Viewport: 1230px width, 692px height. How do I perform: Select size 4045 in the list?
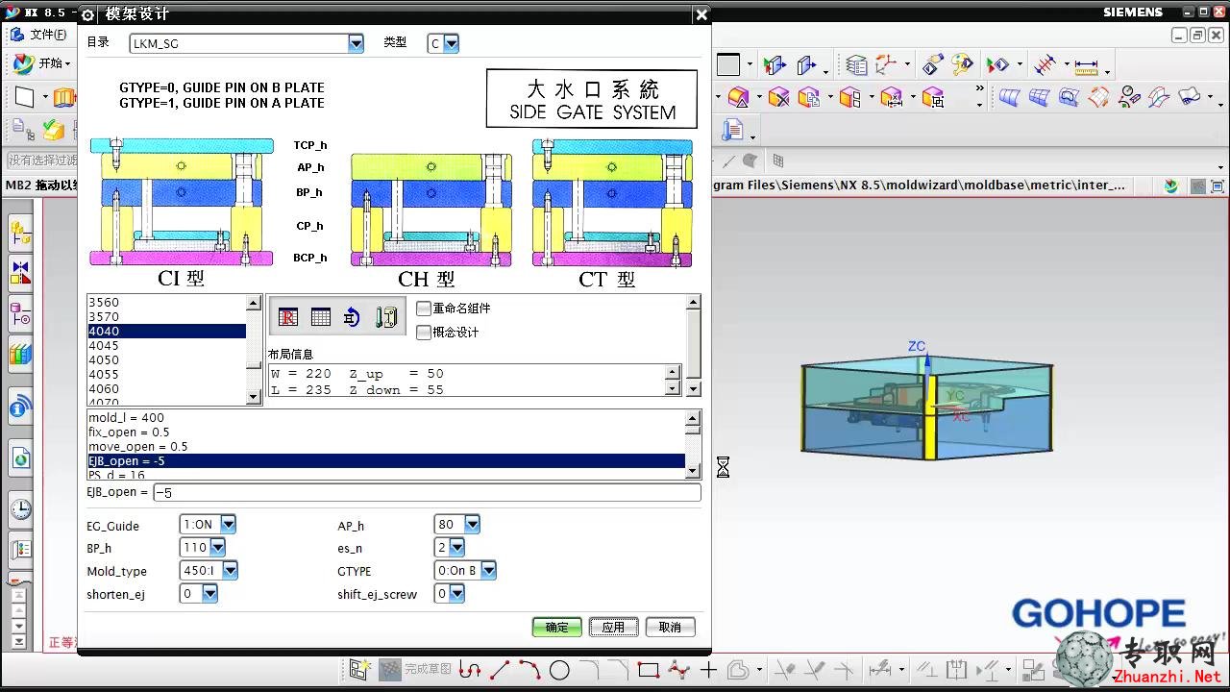click(166, 345)
